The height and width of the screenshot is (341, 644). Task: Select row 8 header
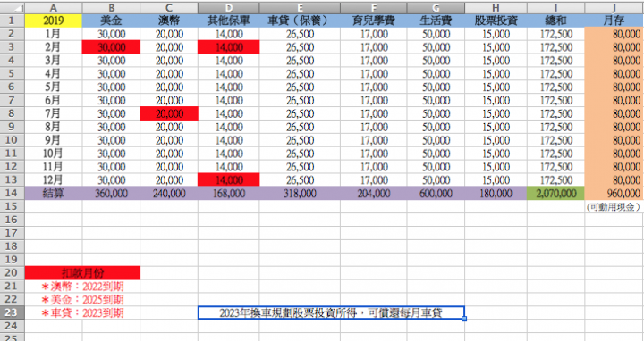(x=12, y=113)
